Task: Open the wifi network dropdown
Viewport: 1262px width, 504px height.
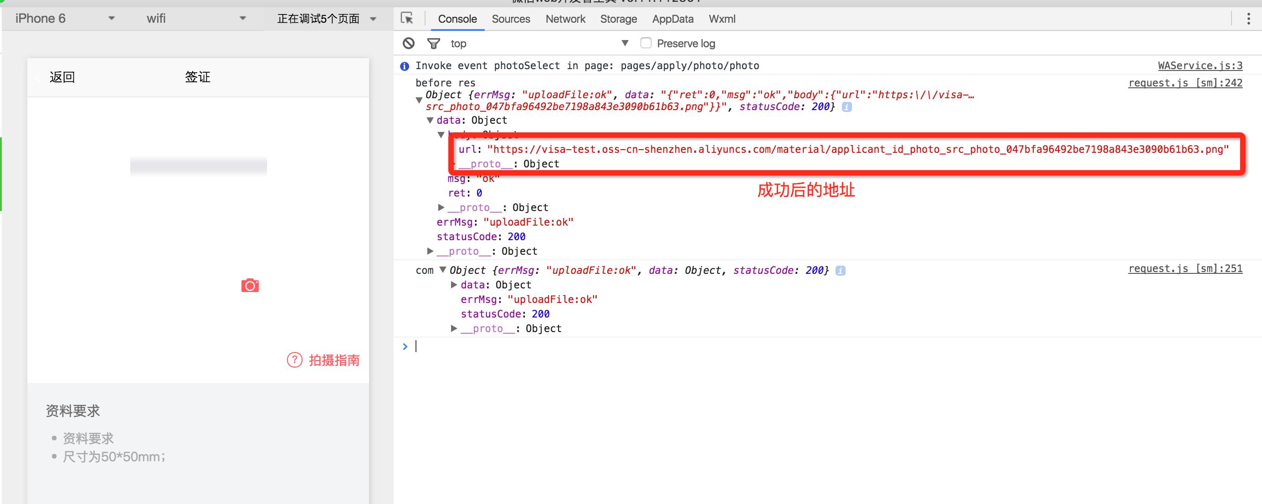Action: [242, 19]
